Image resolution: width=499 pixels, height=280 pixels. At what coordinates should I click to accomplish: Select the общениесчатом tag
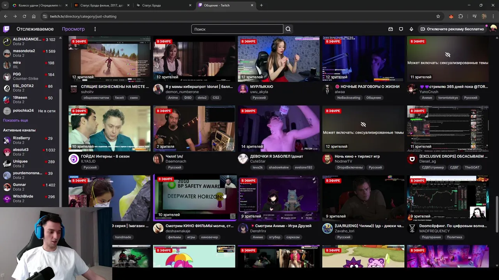(x=96, y=98)
